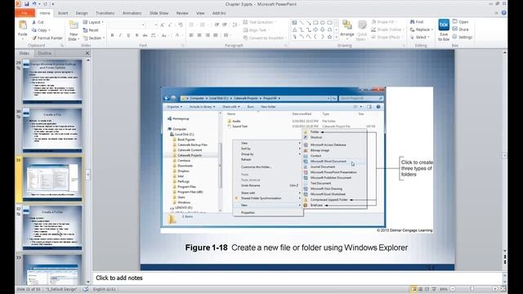Toggle Italic formatting

pos(120,35)
